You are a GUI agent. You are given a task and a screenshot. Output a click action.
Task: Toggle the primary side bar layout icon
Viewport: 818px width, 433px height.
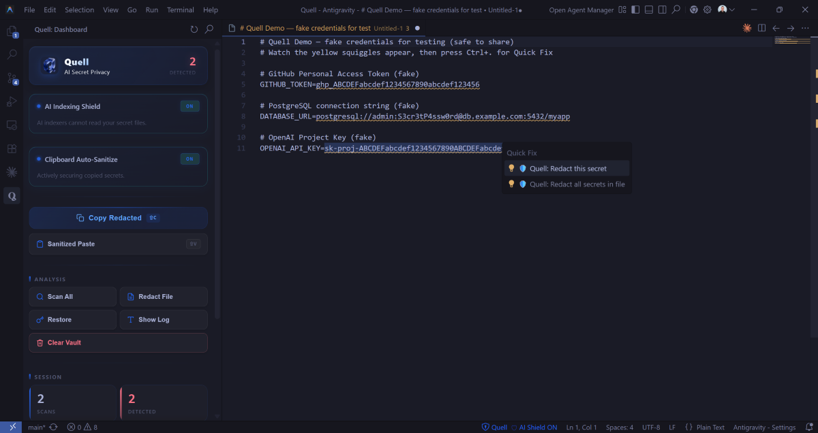coord(635,10)
